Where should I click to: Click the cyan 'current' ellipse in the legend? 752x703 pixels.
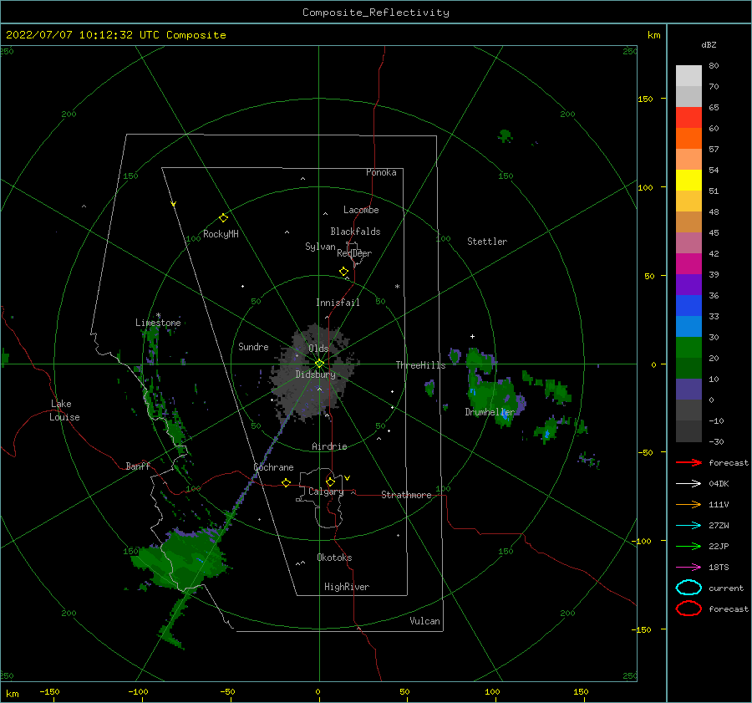688,588
